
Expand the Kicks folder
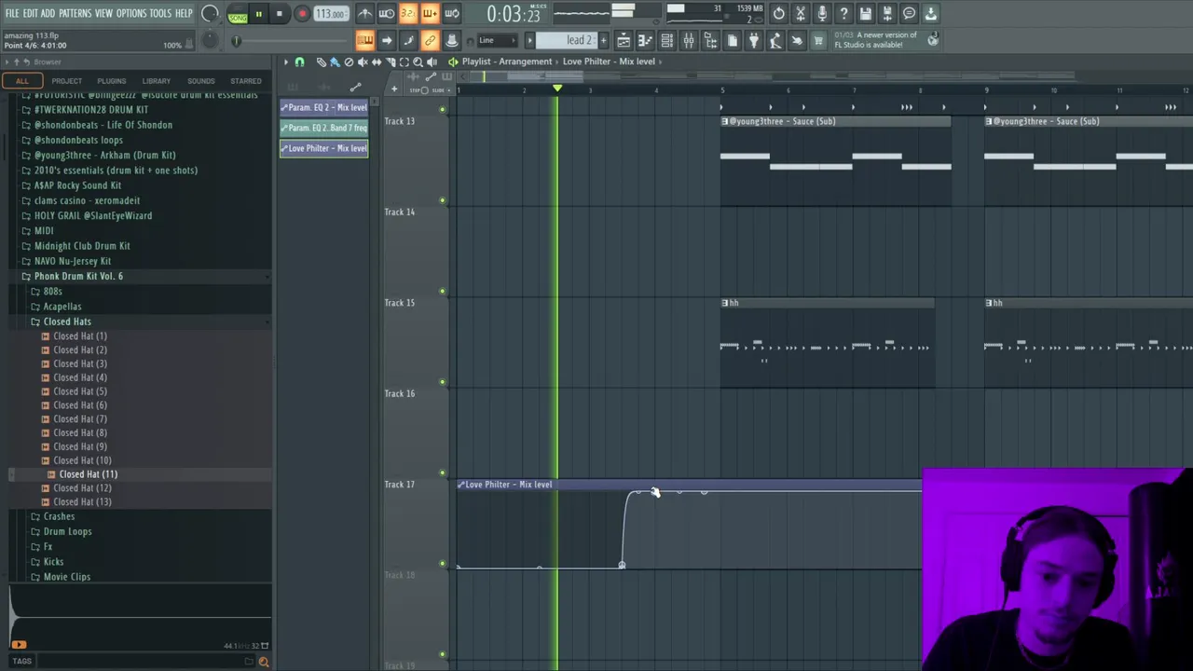pyautogui.click(x=53, y=562)
